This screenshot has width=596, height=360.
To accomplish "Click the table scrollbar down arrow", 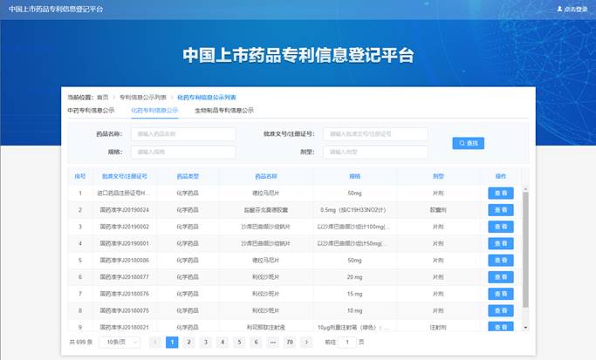I will point(524,329).
